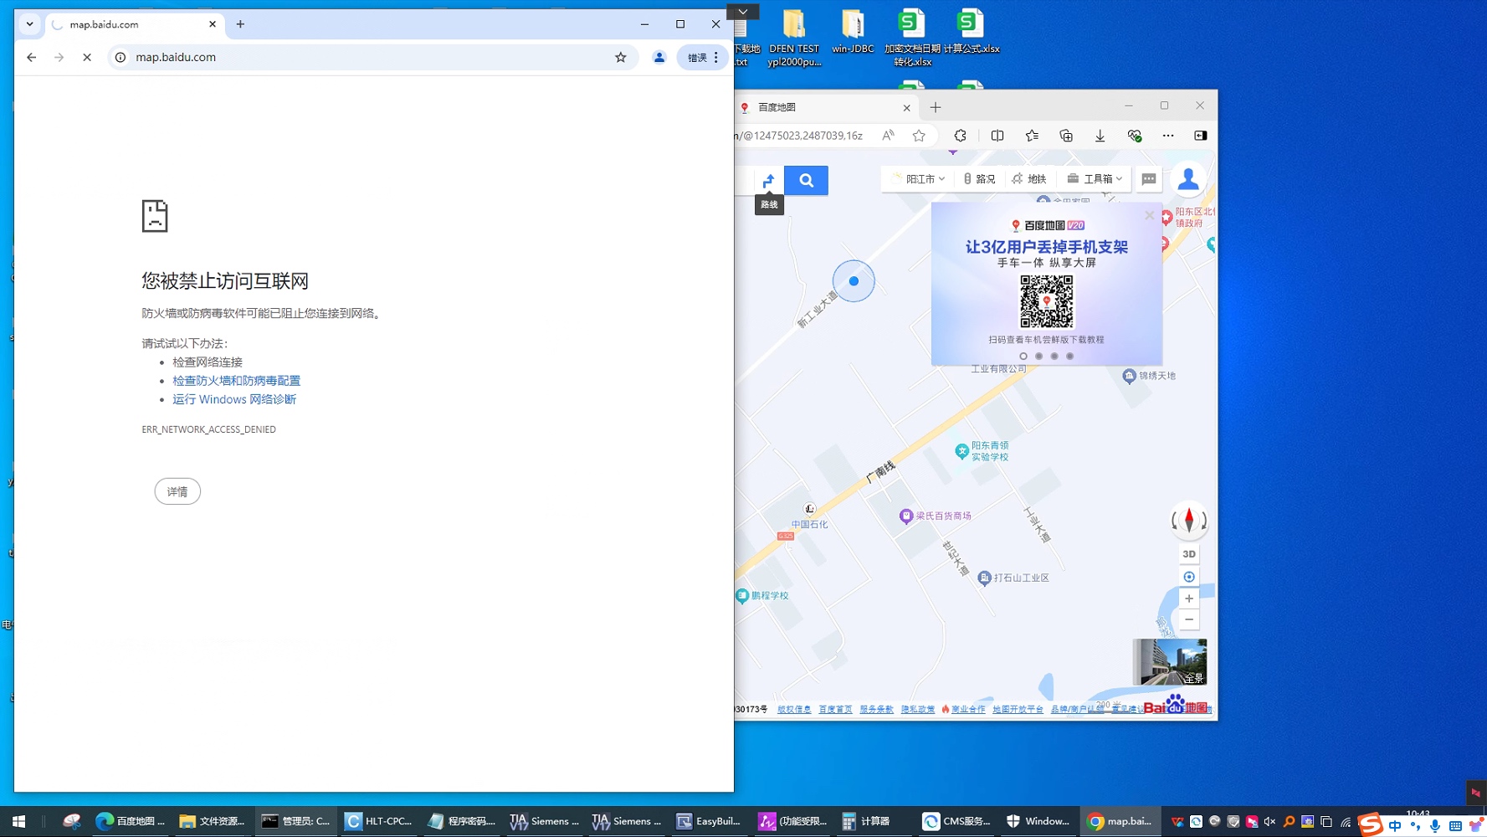Screen dimensions: 1487x837
Task: Open the 版权信息 footer link
Action: tap(794, 709)
